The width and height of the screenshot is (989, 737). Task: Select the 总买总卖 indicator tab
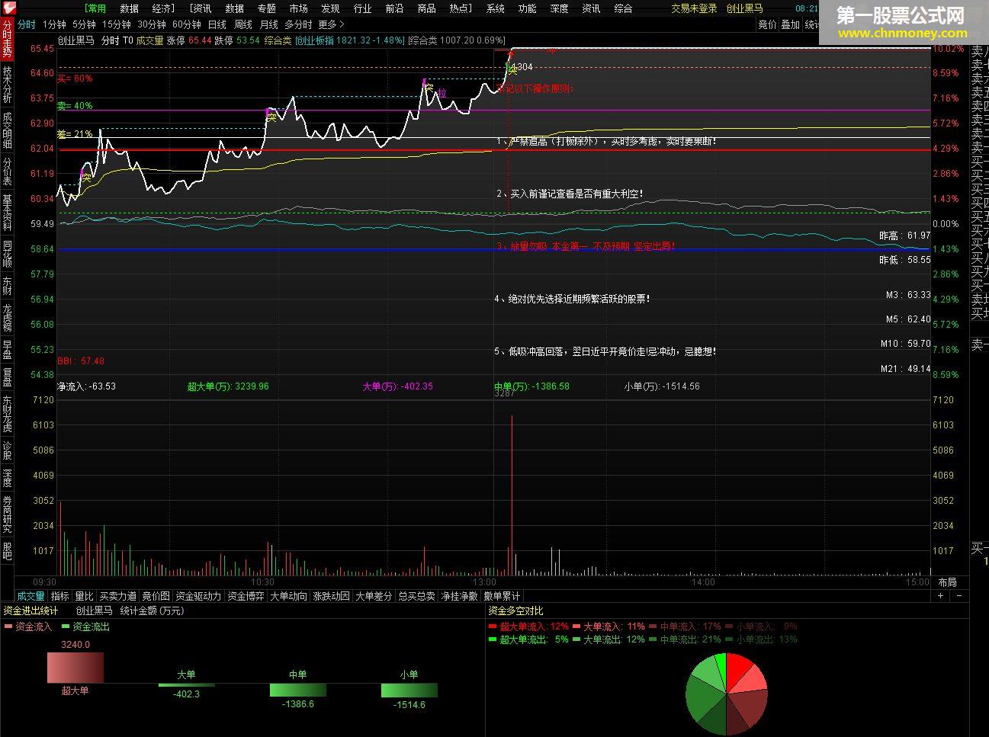pyautogui.click(x=416, y=596)
